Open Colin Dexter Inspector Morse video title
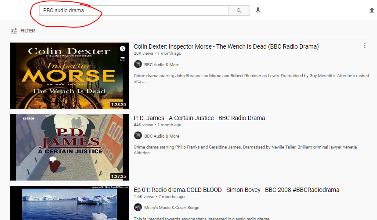 [x=226, y=46]
